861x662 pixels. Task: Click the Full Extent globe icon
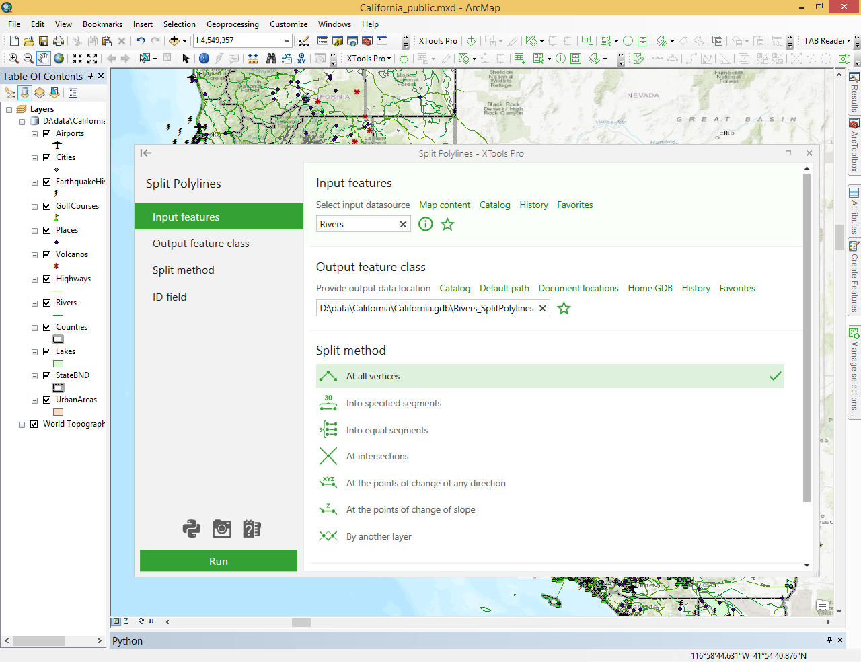tap(59, 59)
